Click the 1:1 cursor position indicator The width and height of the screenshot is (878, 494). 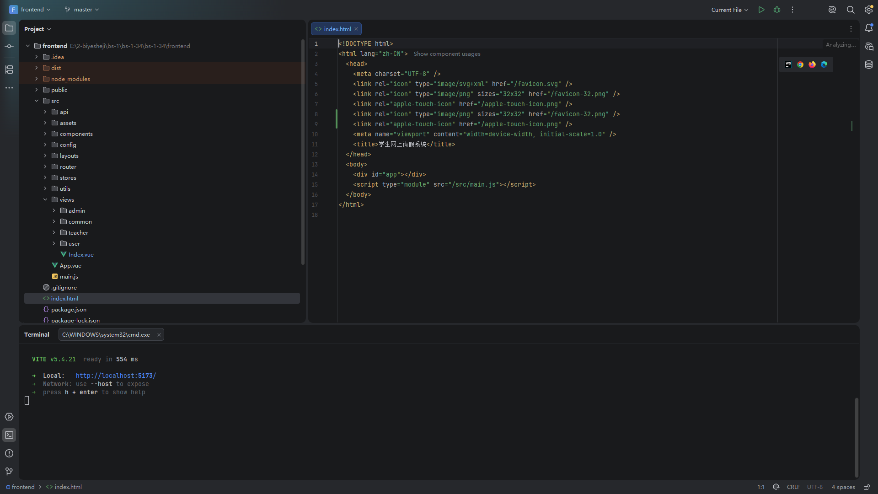click(761, 487)
